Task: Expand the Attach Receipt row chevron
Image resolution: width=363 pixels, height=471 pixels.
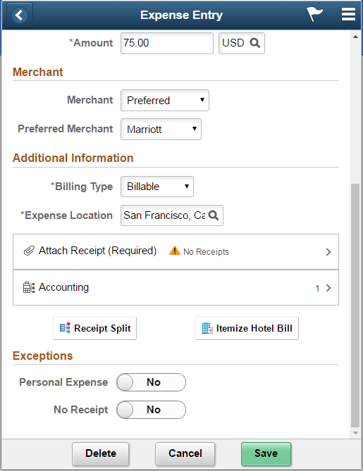Action: pyautogui.click(x=328, y=252)
